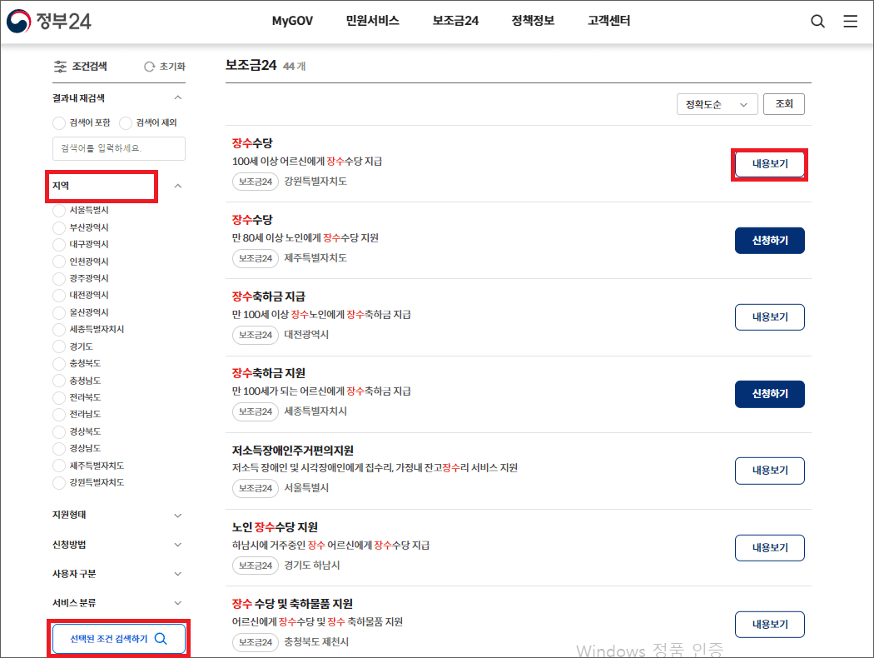
Task: Open the 정확도순 sort dropdown
Action: [717, 104]
